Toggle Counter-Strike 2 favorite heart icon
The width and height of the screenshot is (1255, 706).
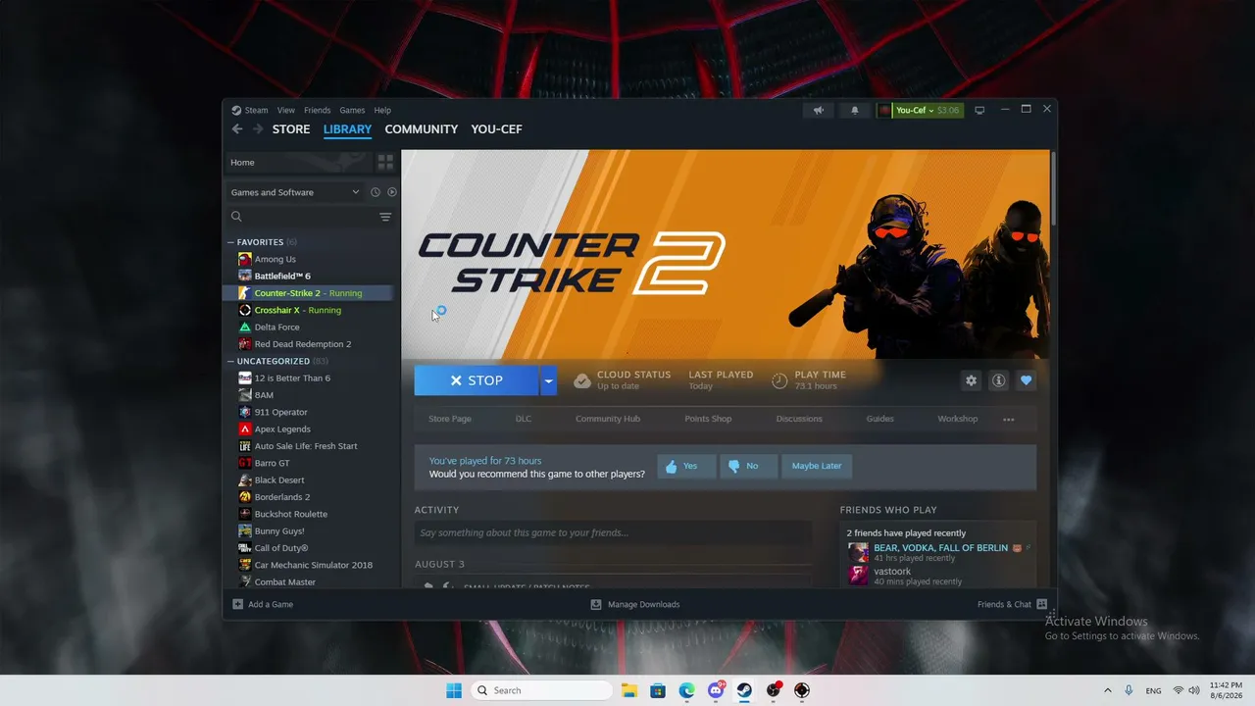click(1027, 380)
